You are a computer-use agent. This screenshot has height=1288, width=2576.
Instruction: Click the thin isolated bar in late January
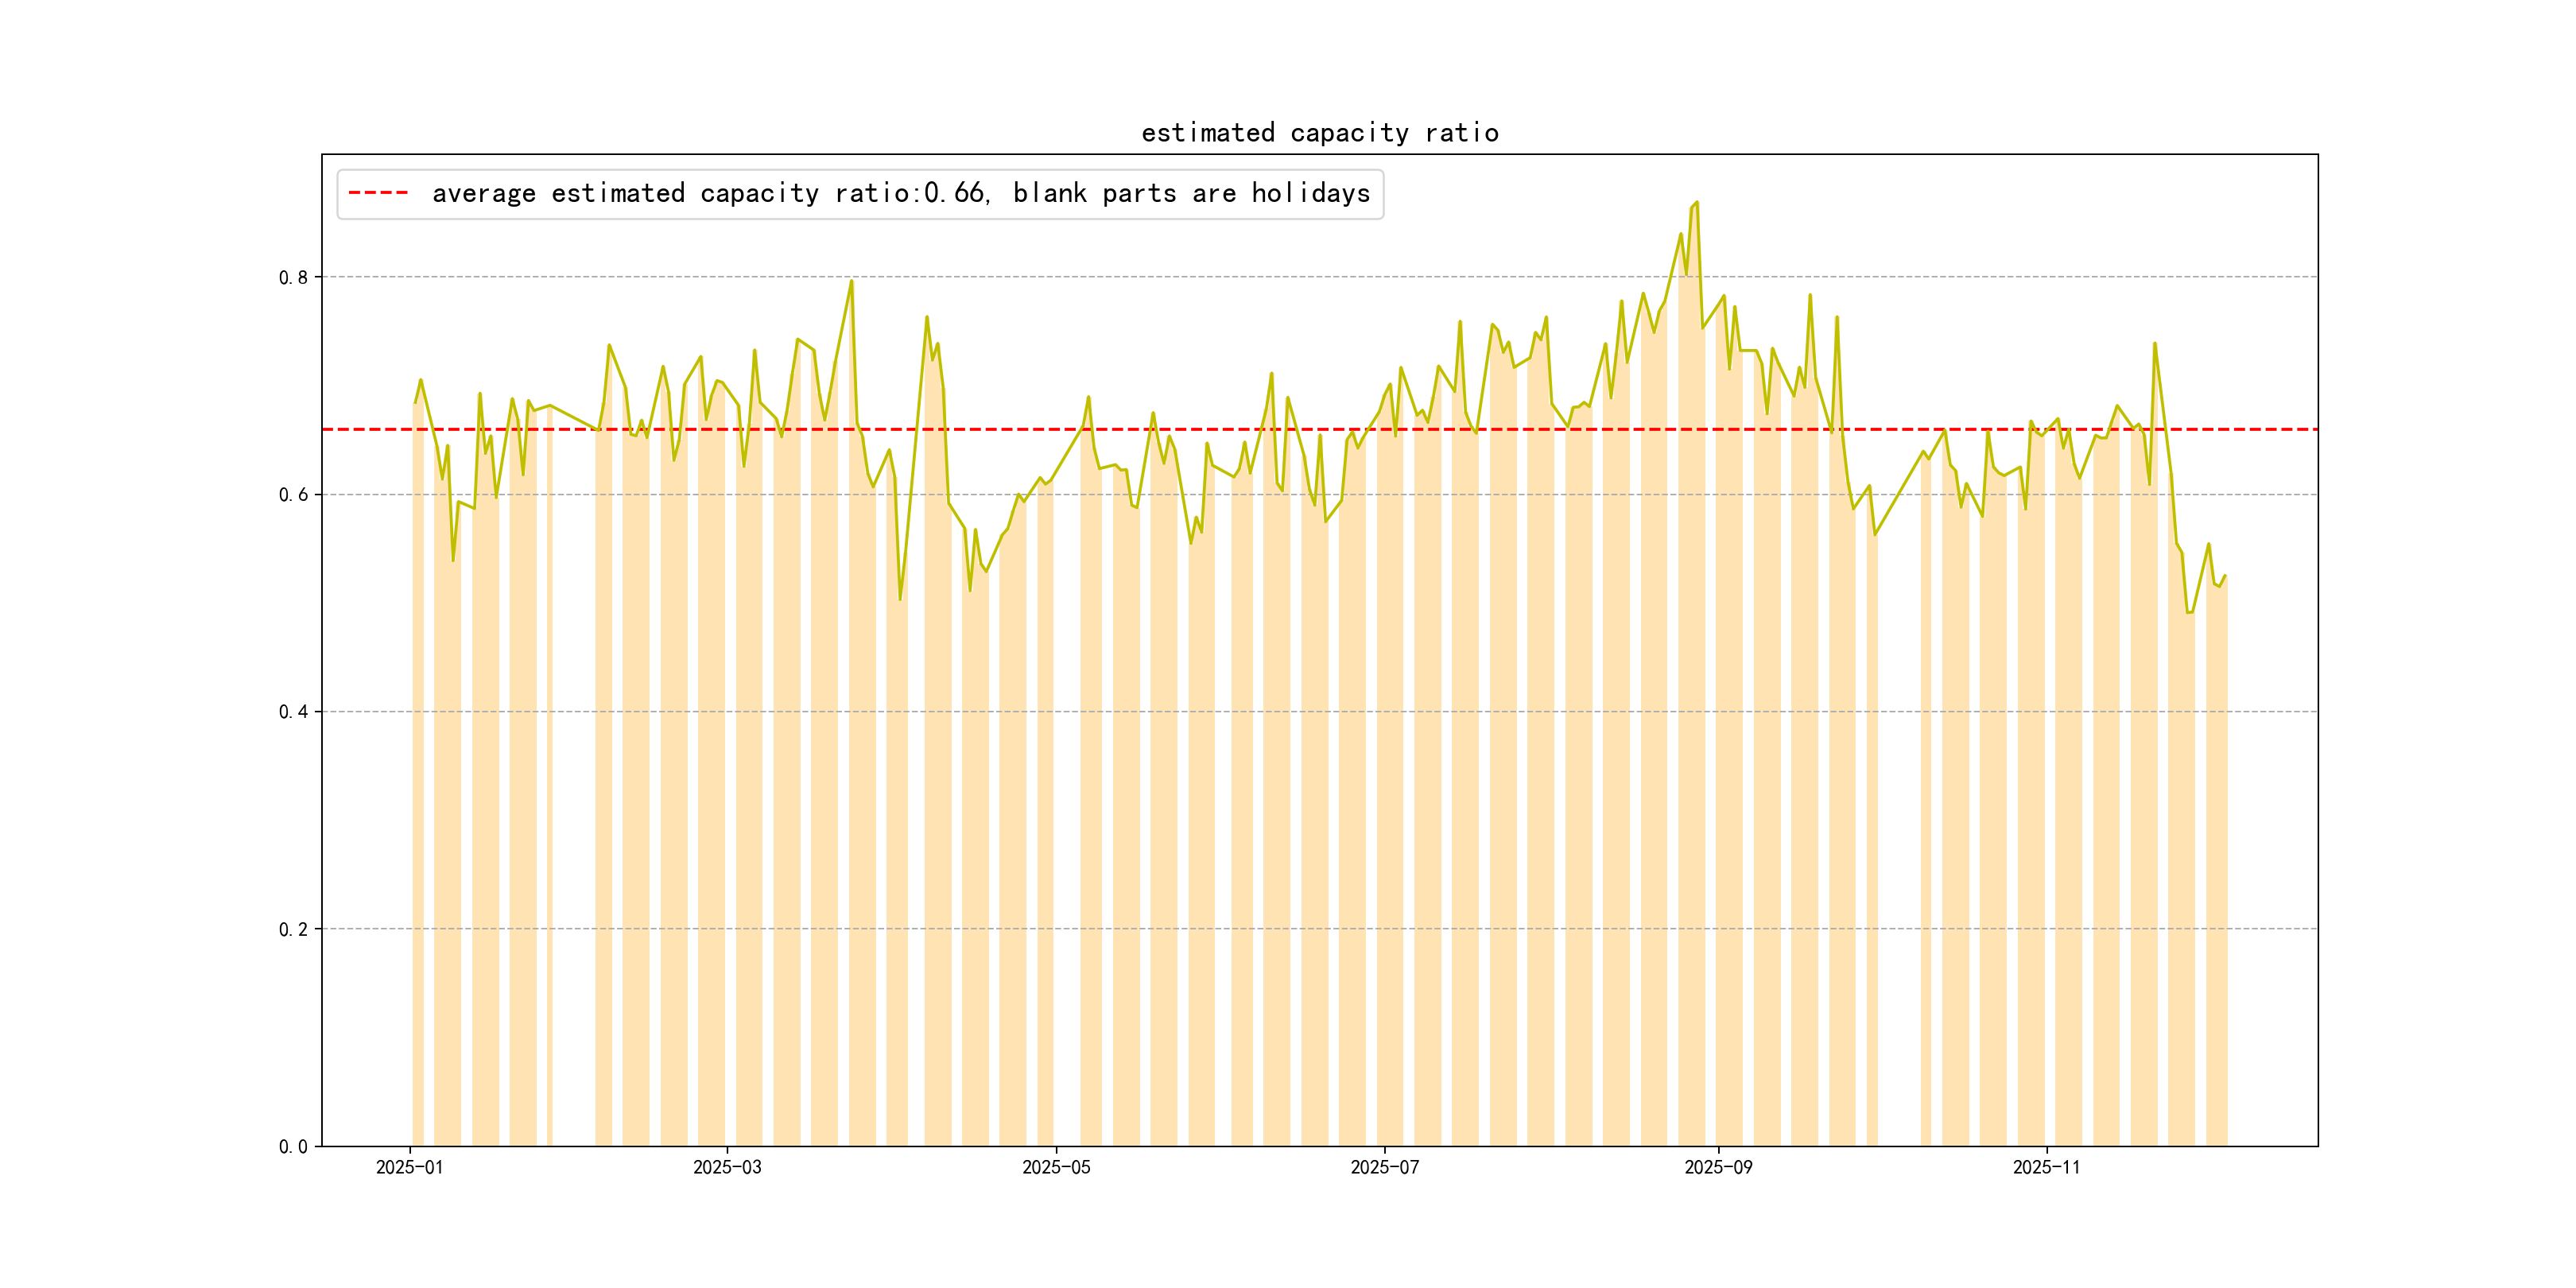[549, 800]
